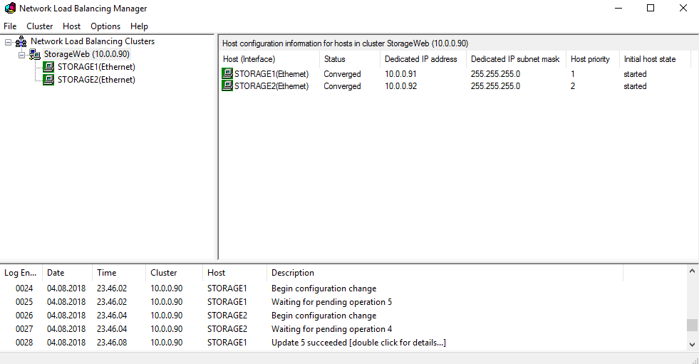699x364 pixels.
Task: Open the Host menu
Action: click(72, 26)
